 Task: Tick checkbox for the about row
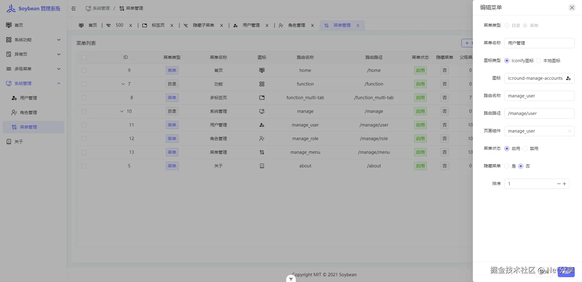pyautogui.click(x=84, y=166)
